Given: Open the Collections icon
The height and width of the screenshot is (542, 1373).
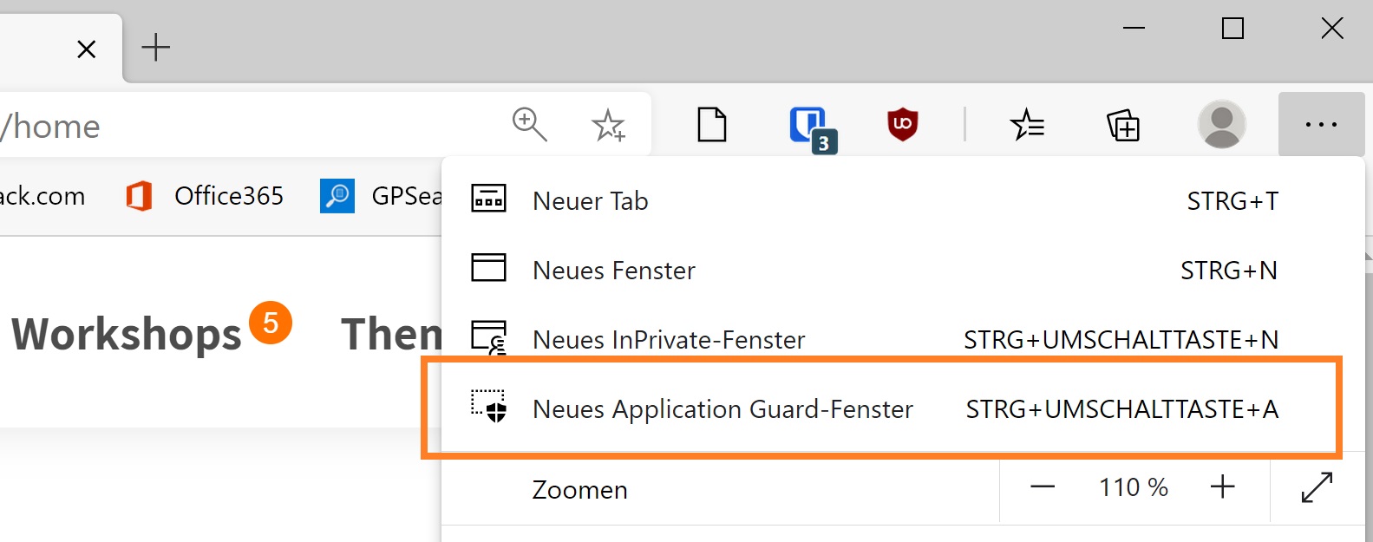Looking at the screenshot, I should click(1123, 125).
